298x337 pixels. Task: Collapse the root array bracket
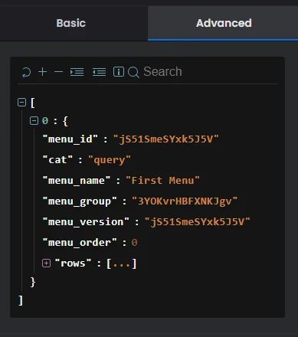(x=21, y=103)
